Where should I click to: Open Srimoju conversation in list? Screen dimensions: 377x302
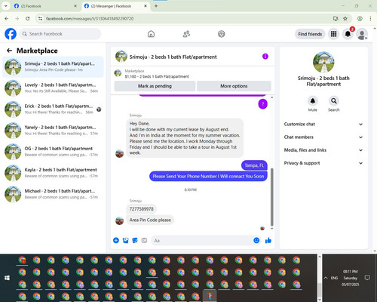point(53,66)
